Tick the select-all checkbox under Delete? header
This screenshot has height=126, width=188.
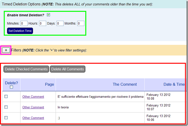click(12, 87)
